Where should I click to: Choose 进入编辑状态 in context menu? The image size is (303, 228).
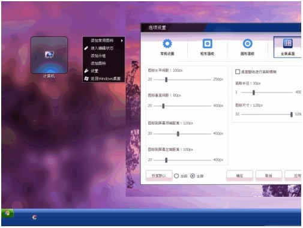click(x=104, y=48)
